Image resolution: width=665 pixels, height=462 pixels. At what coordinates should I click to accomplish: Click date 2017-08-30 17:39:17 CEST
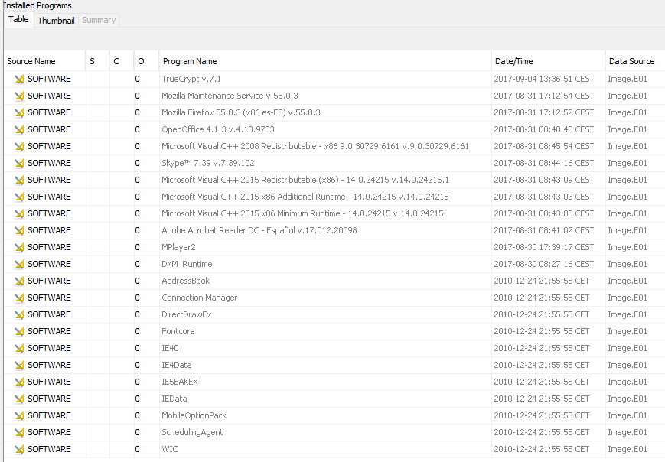[543, 247]
